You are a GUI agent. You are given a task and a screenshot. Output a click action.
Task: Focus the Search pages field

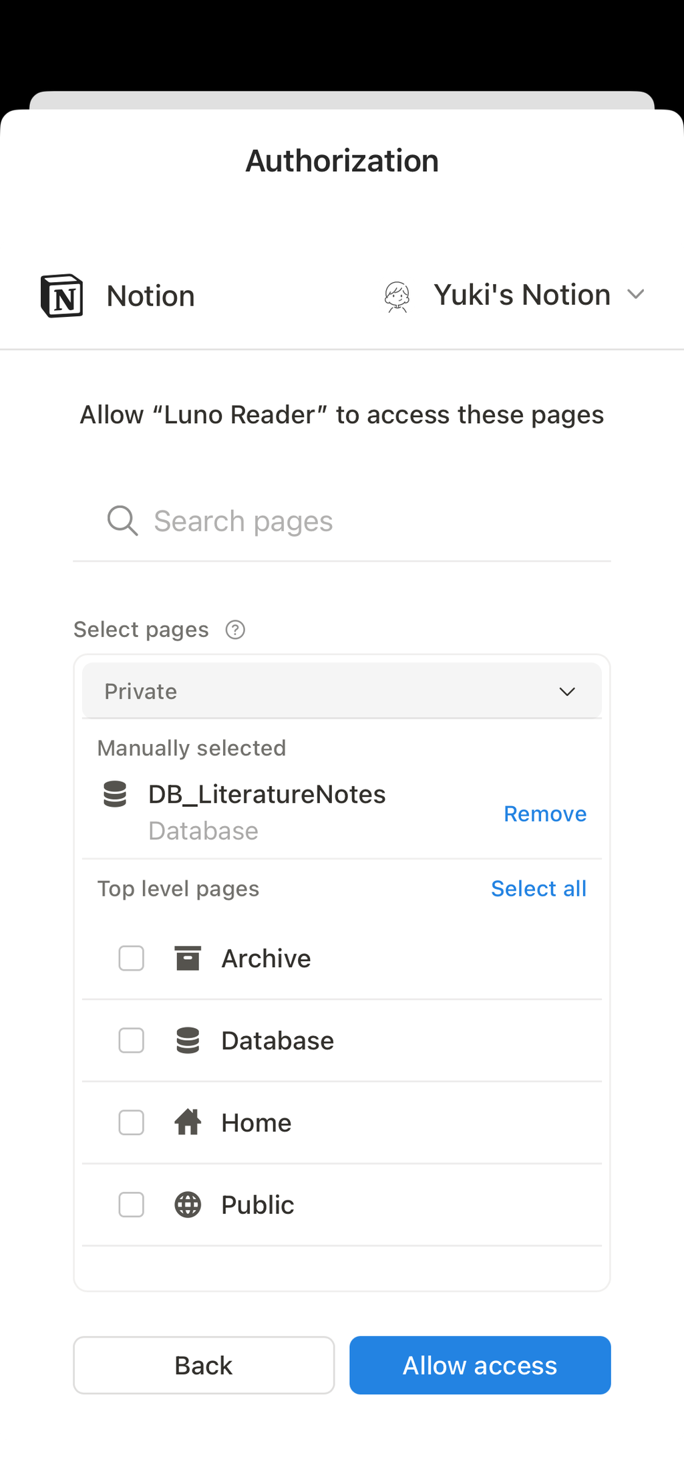pyautogui.click(x=361, y=521)
